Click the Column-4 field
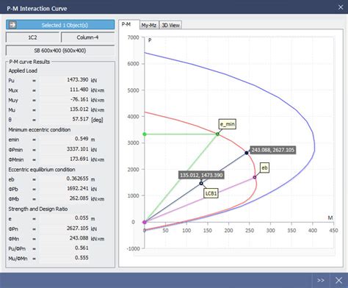 [87, 37]
